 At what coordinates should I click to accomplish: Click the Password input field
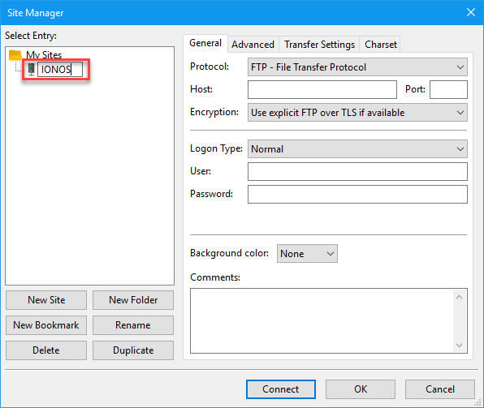[x=357, y=195]
